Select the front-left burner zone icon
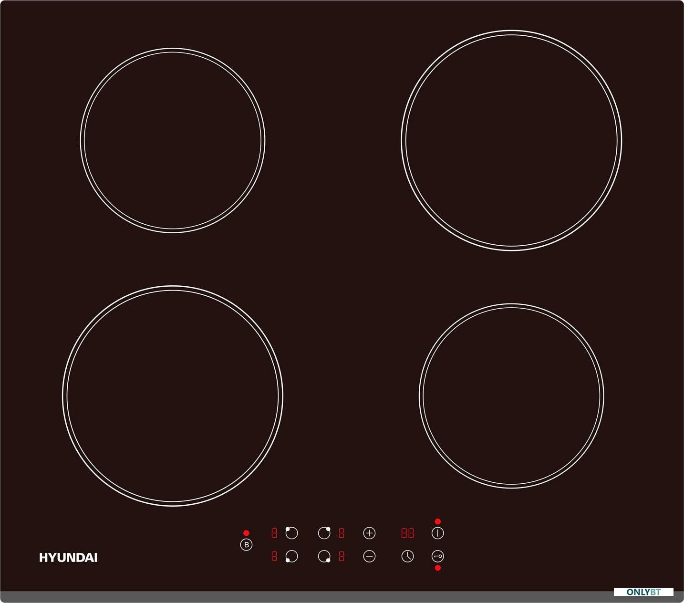684x603 pixels. [x=291, y=556]
